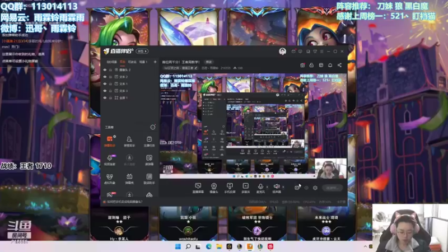The image size is (448, 252).
Task: Hide the 文本 2 layer with its eye
Action: [x=105, y=77]
